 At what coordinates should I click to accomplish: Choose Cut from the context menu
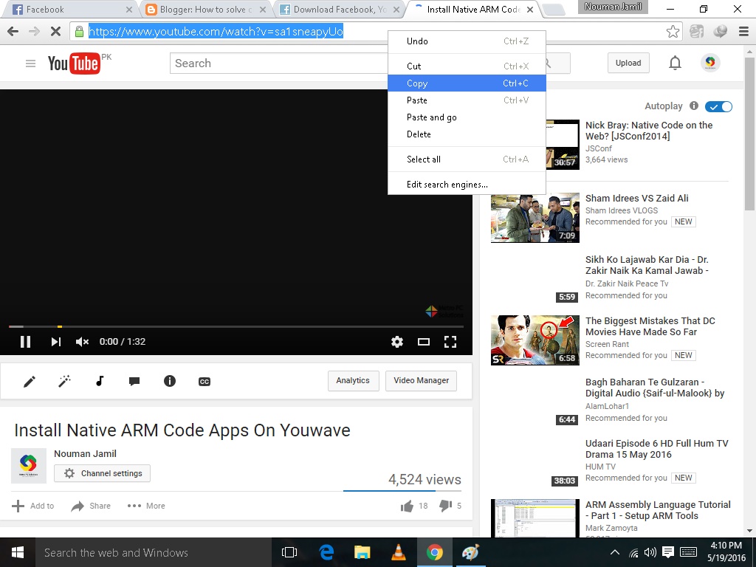pos(467,66)
